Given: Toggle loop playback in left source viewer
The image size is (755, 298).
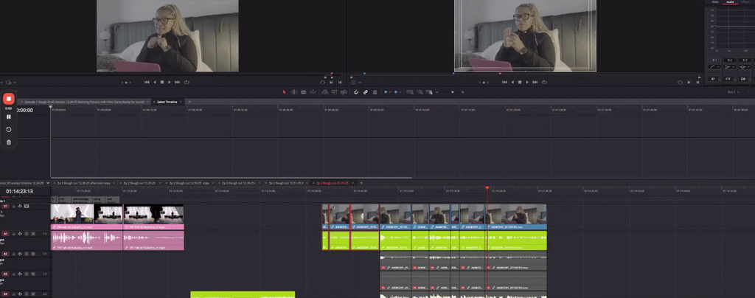Looking at the screenshot, I should [187, 83].
